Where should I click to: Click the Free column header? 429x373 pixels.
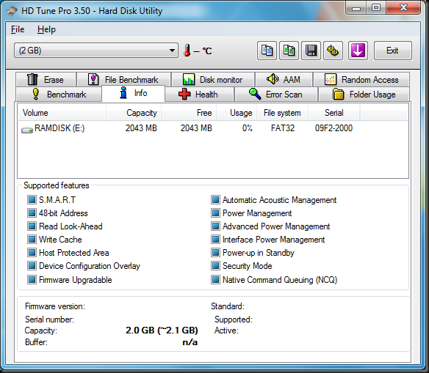189,113
